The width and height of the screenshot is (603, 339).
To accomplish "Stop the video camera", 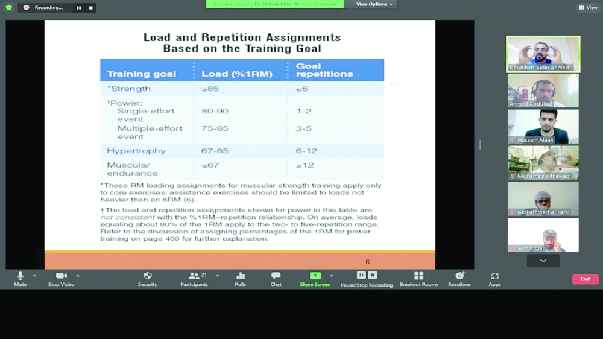I will 61,279.
